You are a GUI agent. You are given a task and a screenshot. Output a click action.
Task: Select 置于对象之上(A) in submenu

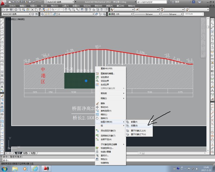coord(138,131)
